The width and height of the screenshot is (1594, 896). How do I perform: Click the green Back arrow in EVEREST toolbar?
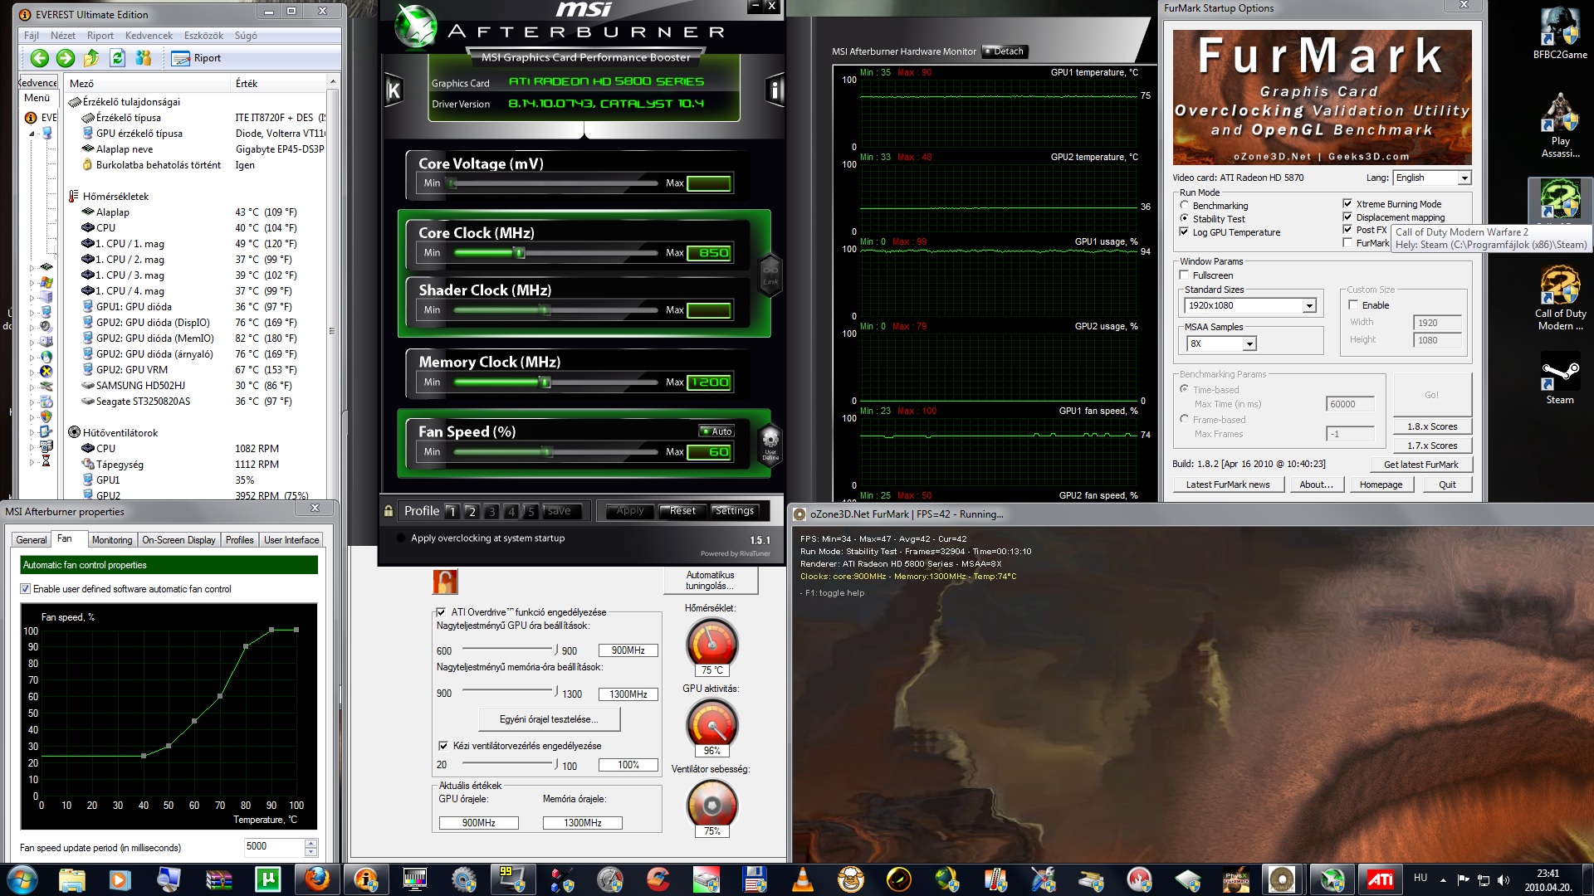(x=39, y=58)
